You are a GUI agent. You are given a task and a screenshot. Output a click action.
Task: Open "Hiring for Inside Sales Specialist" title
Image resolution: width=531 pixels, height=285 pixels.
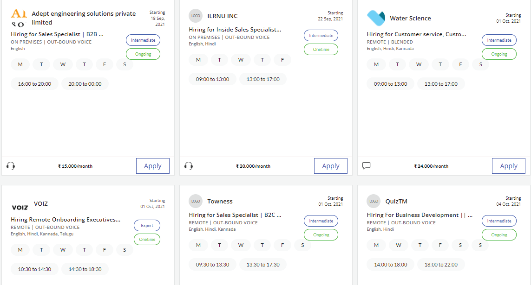(x=235, y=29)
